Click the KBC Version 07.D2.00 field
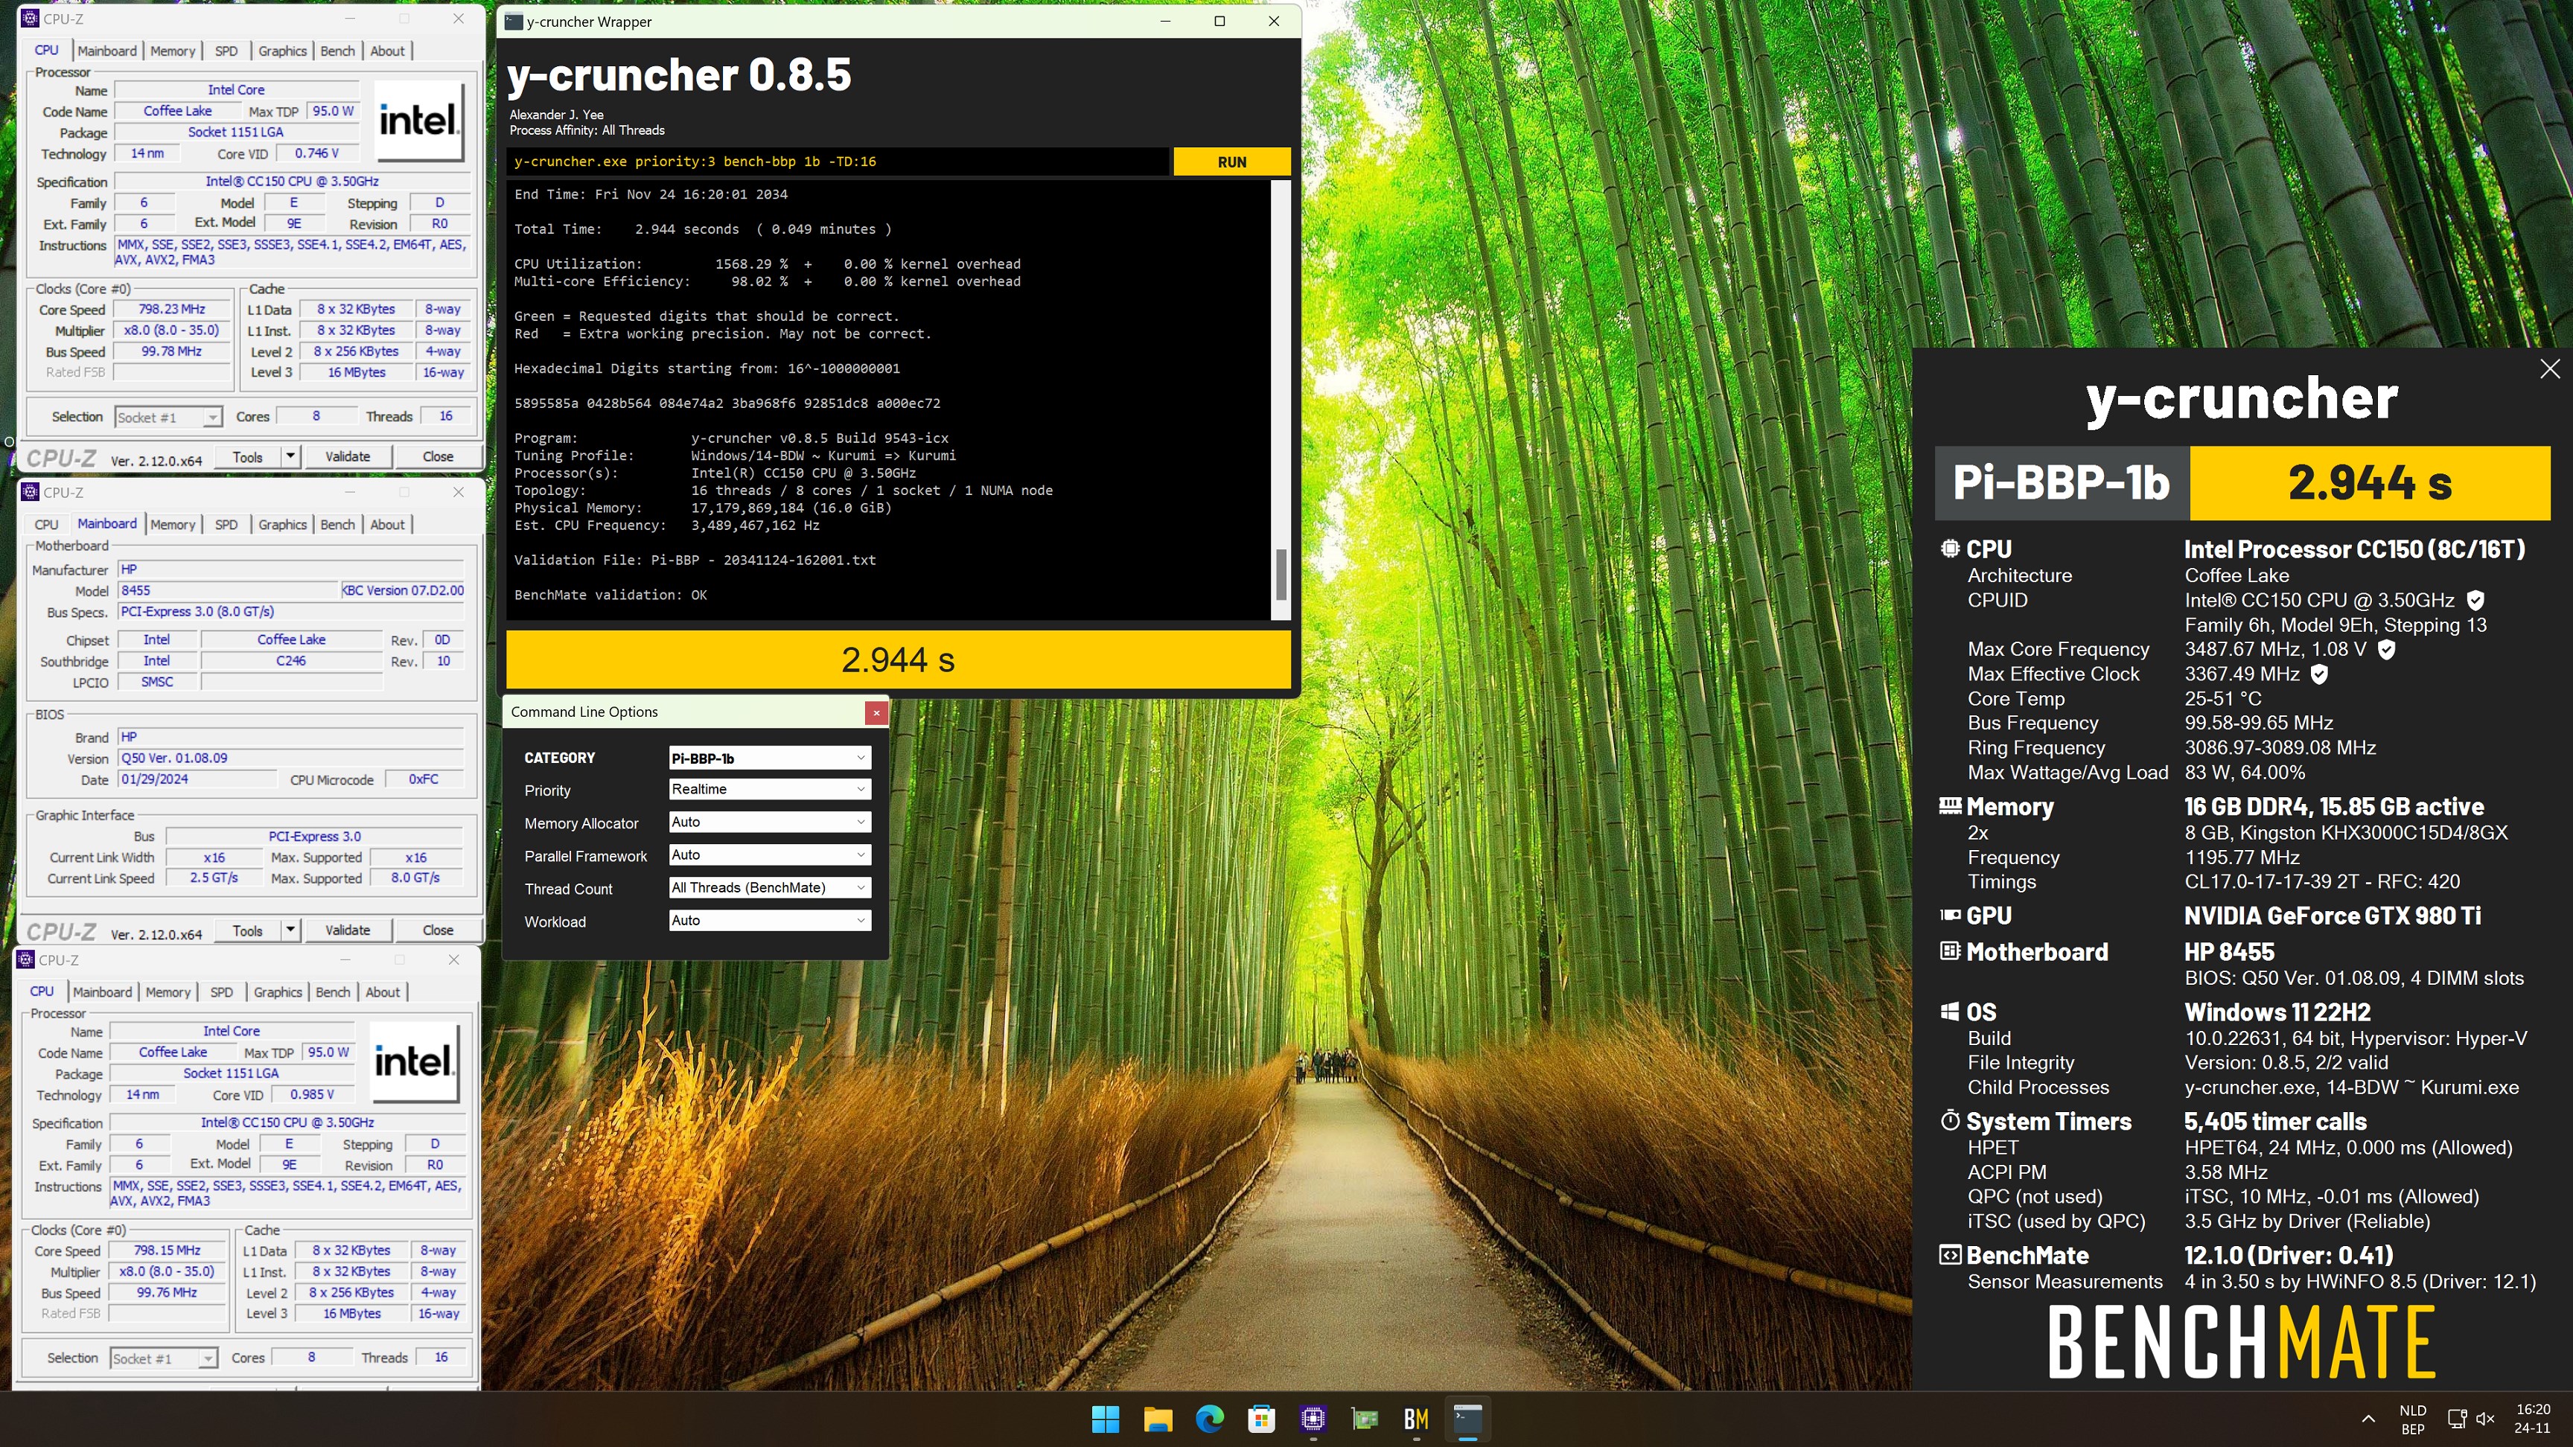Image resolution: width=2573 pixels, height=1447 pixels. pos(403,590)
